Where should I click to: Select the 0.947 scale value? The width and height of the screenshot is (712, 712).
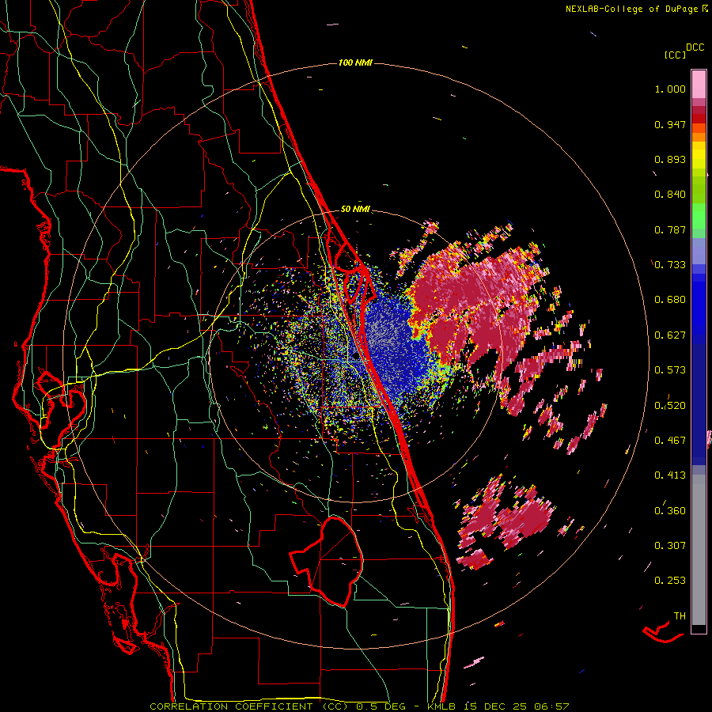[x=670, y=124]
